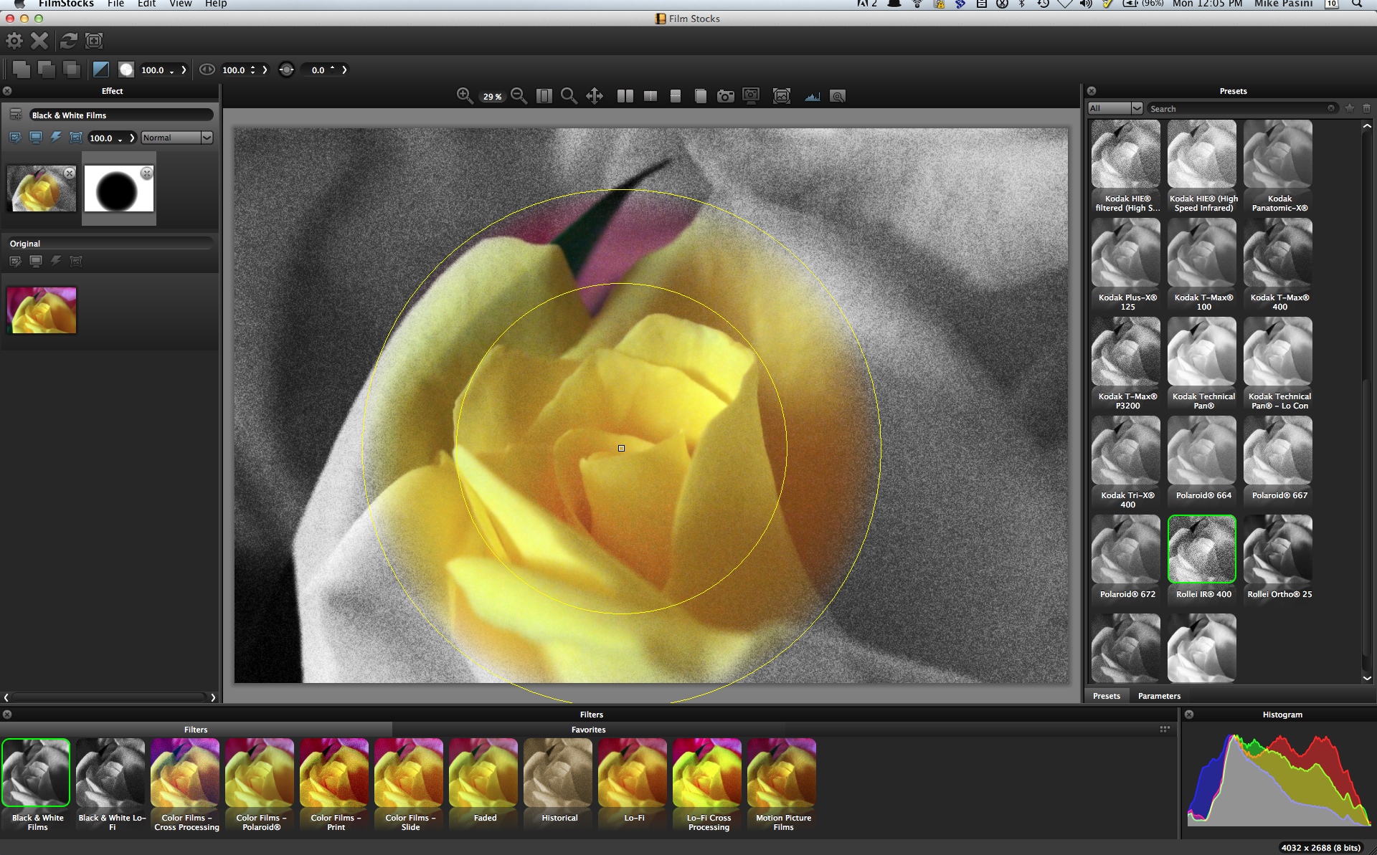Image resolution: width=1377 pixels, height=855 pixels.
Task: Select the Kodak Tri-X 400 preset
Action: 1127,462
